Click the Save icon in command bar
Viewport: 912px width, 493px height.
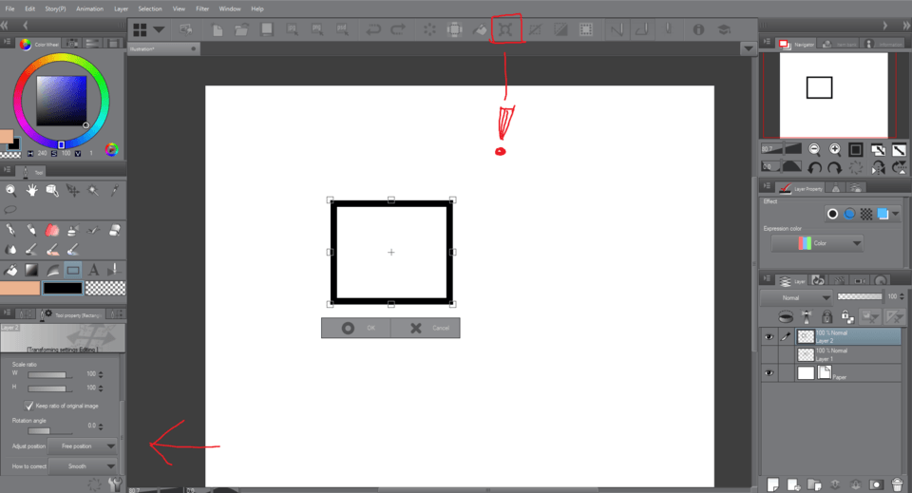click(x=266, y=29)
